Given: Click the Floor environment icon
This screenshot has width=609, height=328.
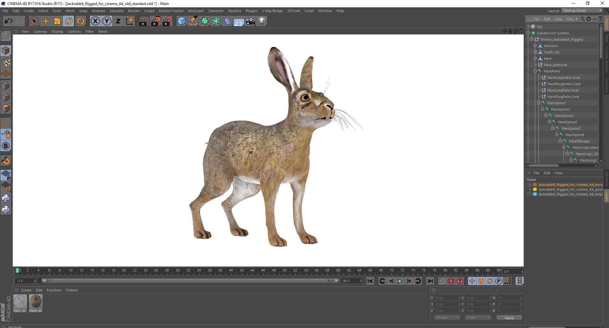Looking at the screenshot, I should pos(239,21).
